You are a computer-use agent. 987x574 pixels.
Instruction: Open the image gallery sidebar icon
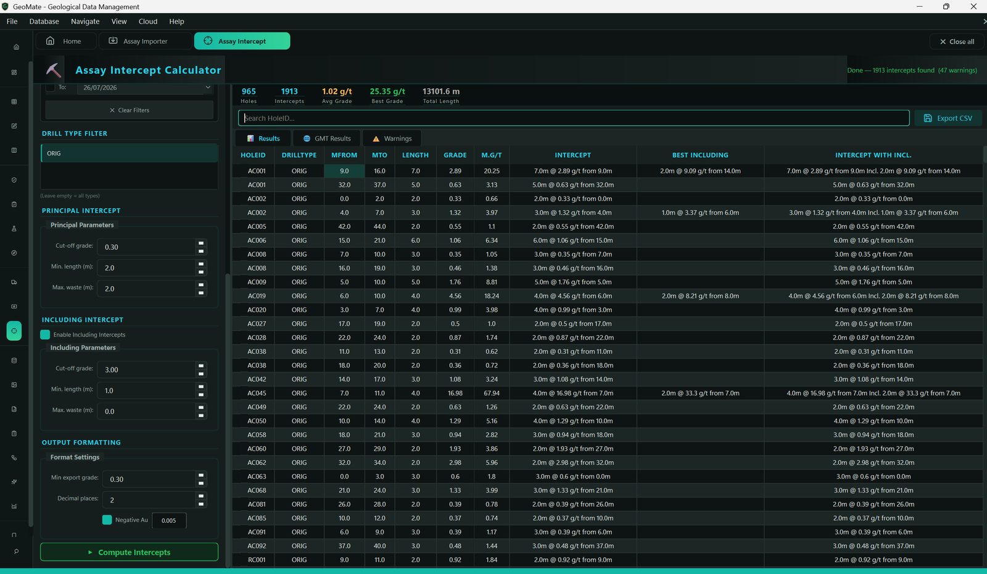coord(14,385)
